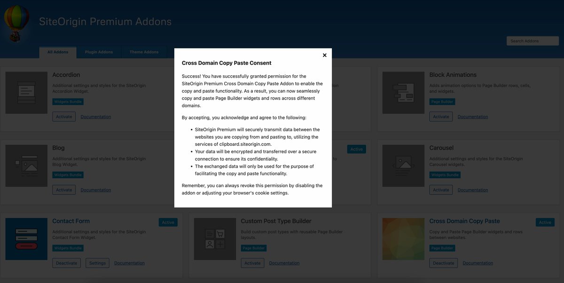This screenshot has height=283, width=564.
Task: Click the SiteOrigin balloon logo
Action: pyautogui.click(x=16, y=23)
